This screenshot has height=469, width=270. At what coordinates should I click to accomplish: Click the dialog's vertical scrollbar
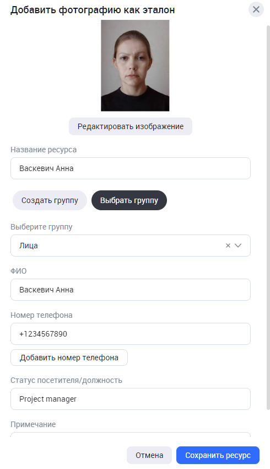point(268,218)
